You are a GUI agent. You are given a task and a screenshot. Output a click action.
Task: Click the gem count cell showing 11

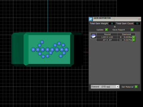pyautogui.click(x=121, y=40)
